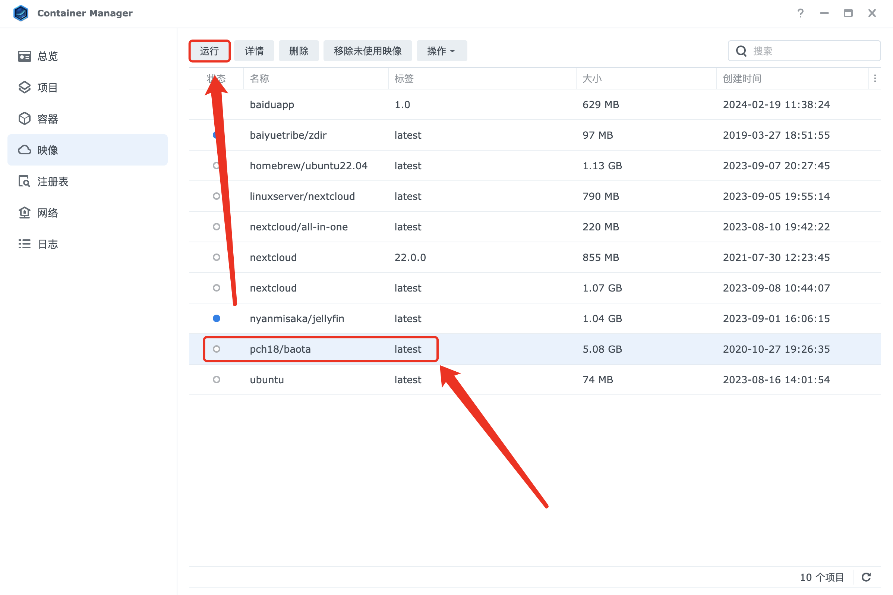
Task: Open the help question mark icon
Action: pos(801,13)
